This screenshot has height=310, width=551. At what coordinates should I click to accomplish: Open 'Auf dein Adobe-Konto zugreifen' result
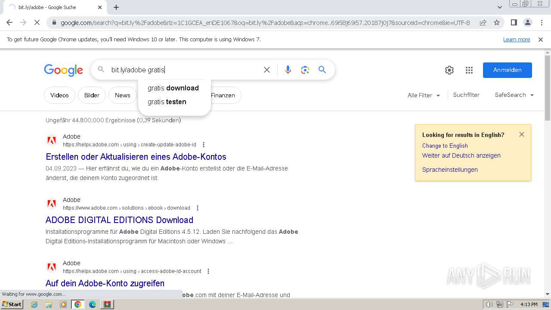coord(105,283)
